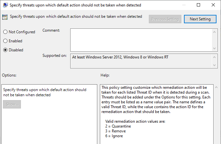Click the Previous Setting button
Image resolution: width=221 pixels, height=144 pixels.
[165, 19]
